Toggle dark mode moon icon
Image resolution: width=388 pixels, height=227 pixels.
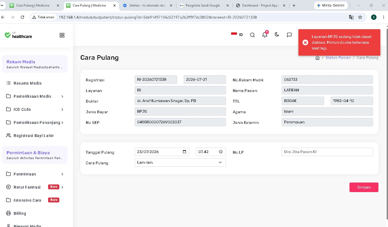point(277,34)
